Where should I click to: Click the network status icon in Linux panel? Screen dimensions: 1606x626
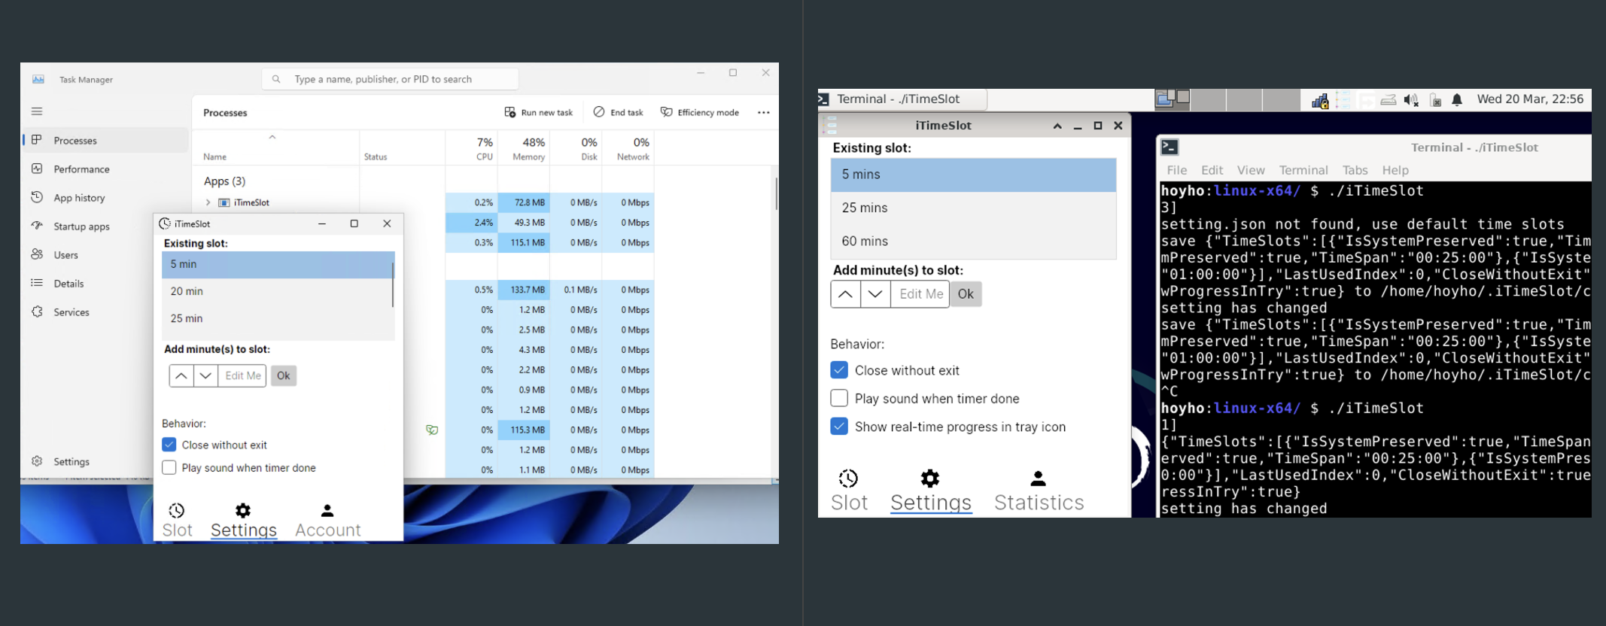pyautogui.click(x=1320, y=100)
